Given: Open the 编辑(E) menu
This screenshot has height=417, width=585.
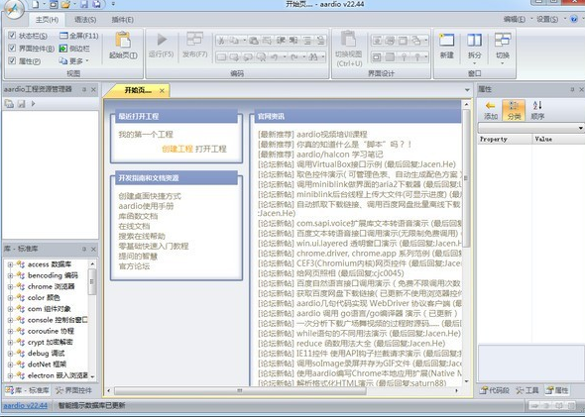Looking at the screenshot, I should [x=515, y=20].
